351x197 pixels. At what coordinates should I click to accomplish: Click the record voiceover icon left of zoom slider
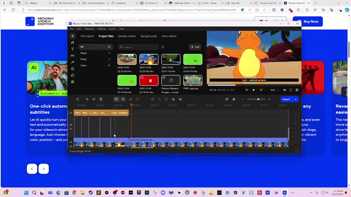tap(234, 100)
